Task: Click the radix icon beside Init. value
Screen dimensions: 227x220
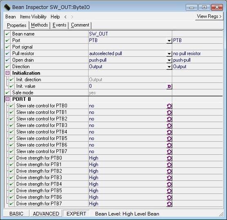Action: (x=169, y=87)
